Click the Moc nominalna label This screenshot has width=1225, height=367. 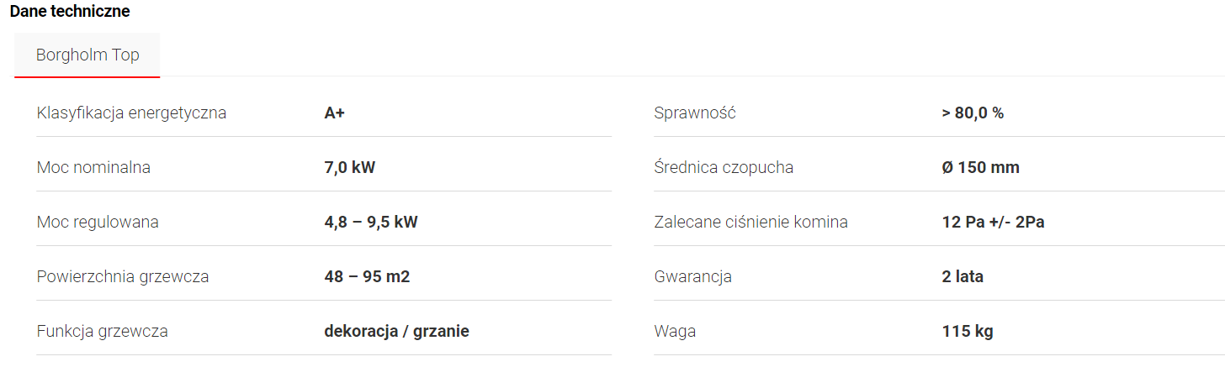(93, 167)
